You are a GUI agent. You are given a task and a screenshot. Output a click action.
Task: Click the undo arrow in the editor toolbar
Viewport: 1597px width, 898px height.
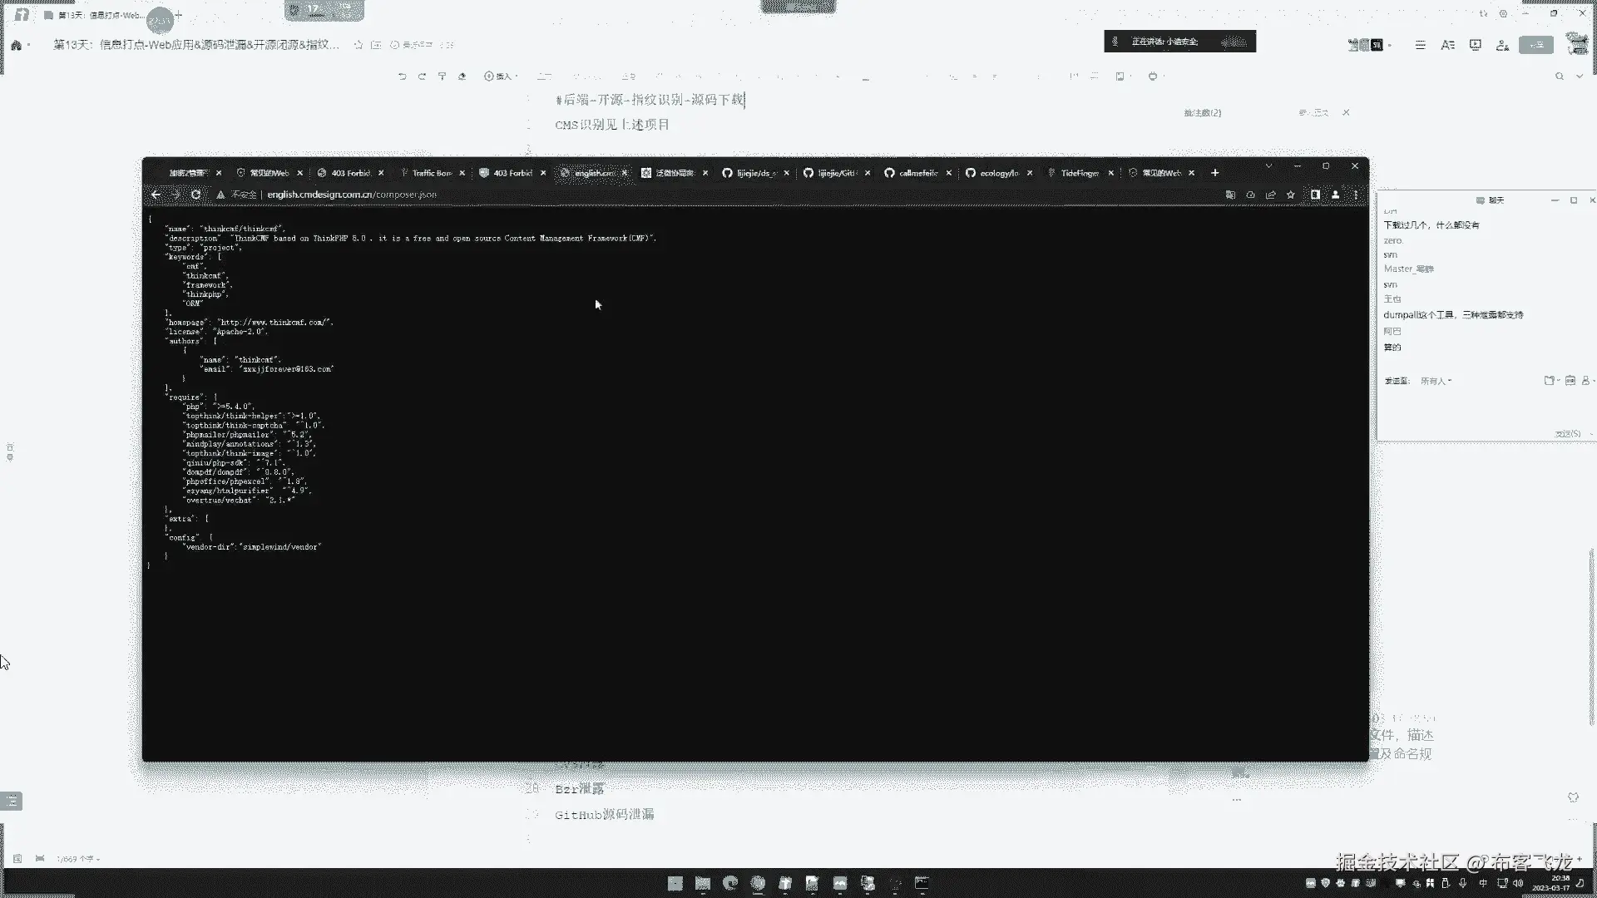(x=403, y=76)
